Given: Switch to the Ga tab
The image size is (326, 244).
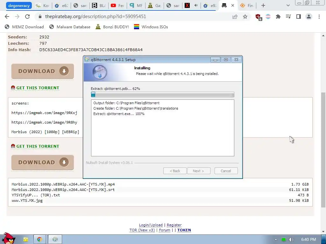Looking at the screenshot, I should pos(154,6).
